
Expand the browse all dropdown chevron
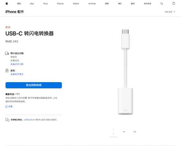(x=174, y=12)
